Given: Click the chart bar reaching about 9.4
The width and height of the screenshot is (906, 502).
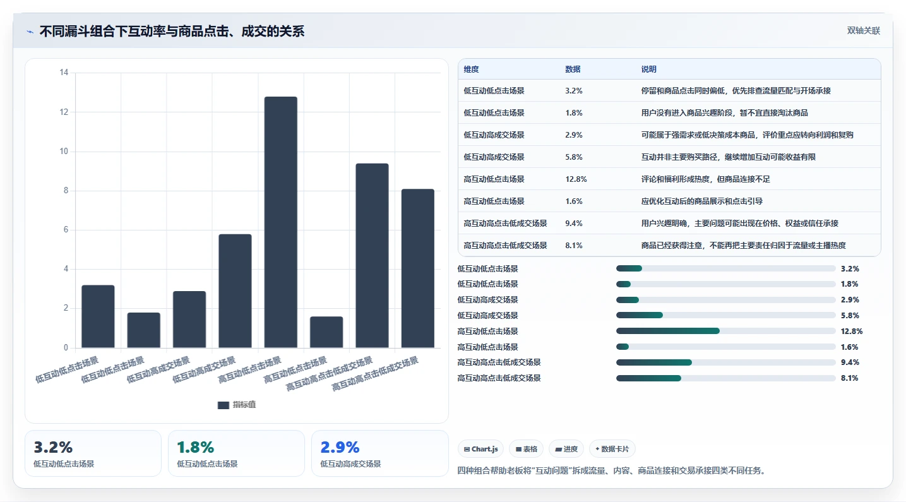Looking at the screenshot, I should coord(372,256).
